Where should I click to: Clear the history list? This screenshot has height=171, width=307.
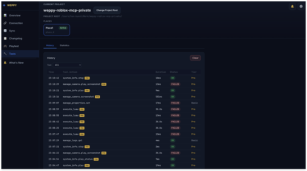(195, 58)
